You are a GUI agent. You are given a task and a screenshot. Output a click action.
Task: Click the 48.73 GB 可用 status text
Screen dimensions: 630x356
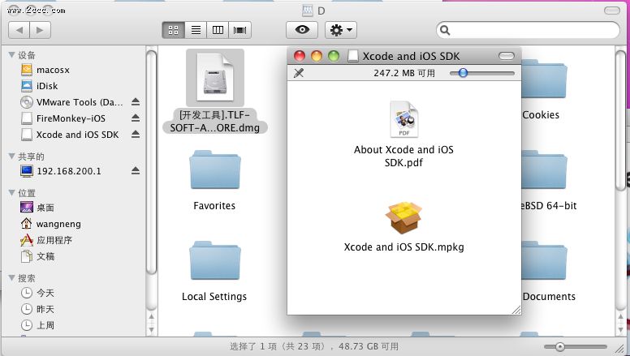(x=369, y=346)
